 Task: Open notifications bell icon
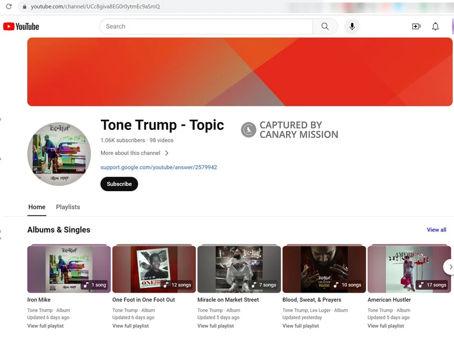click(435, 26)
